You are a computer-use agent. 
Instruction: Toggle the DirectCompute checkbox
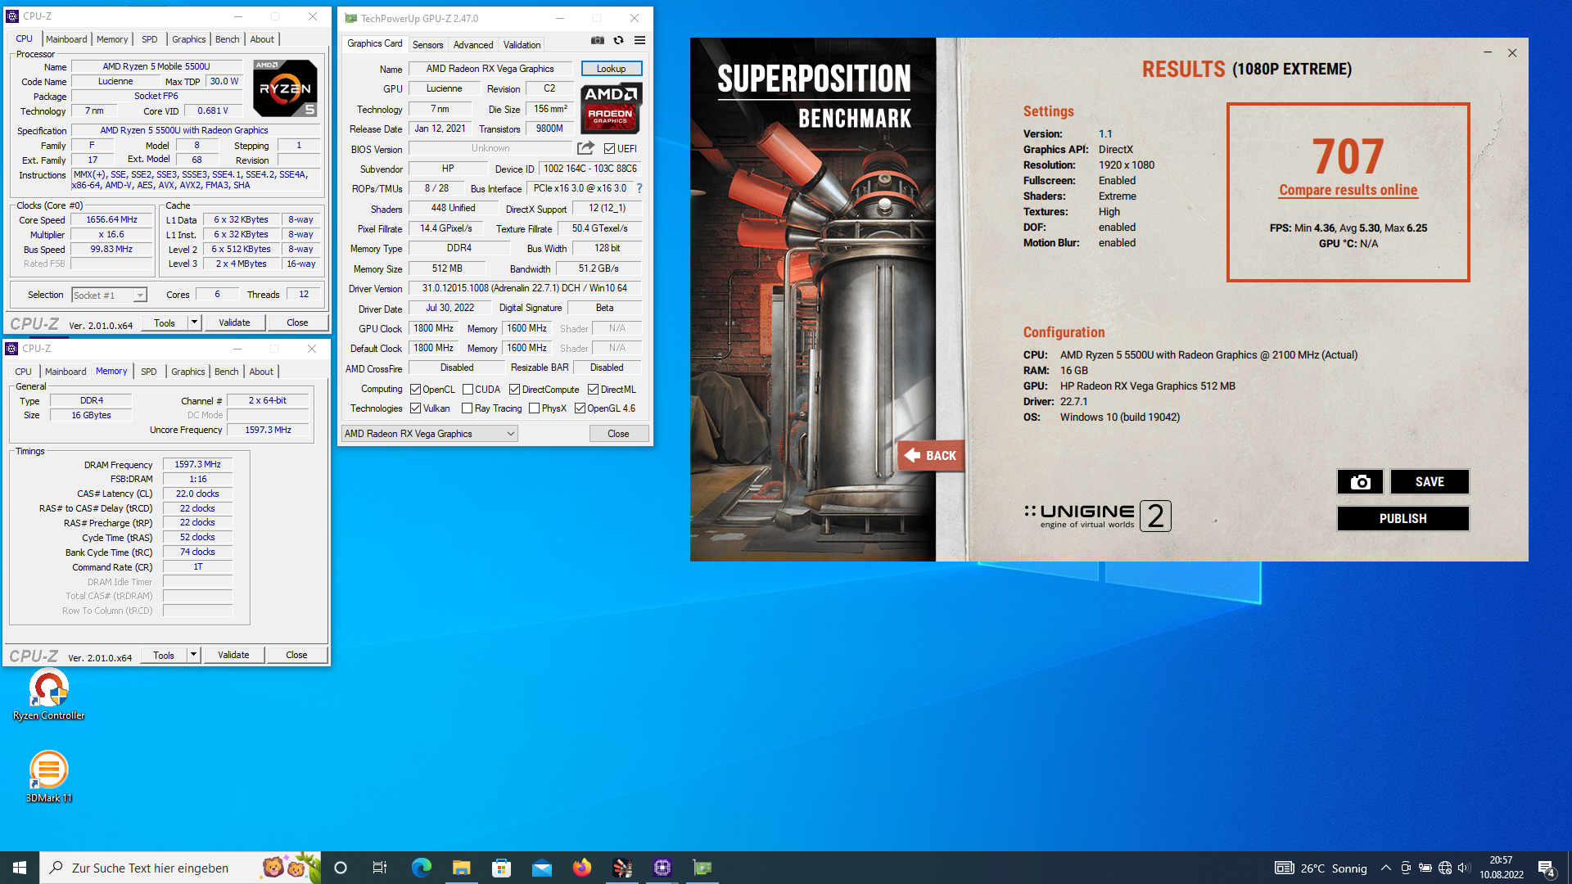pos(514,390)
